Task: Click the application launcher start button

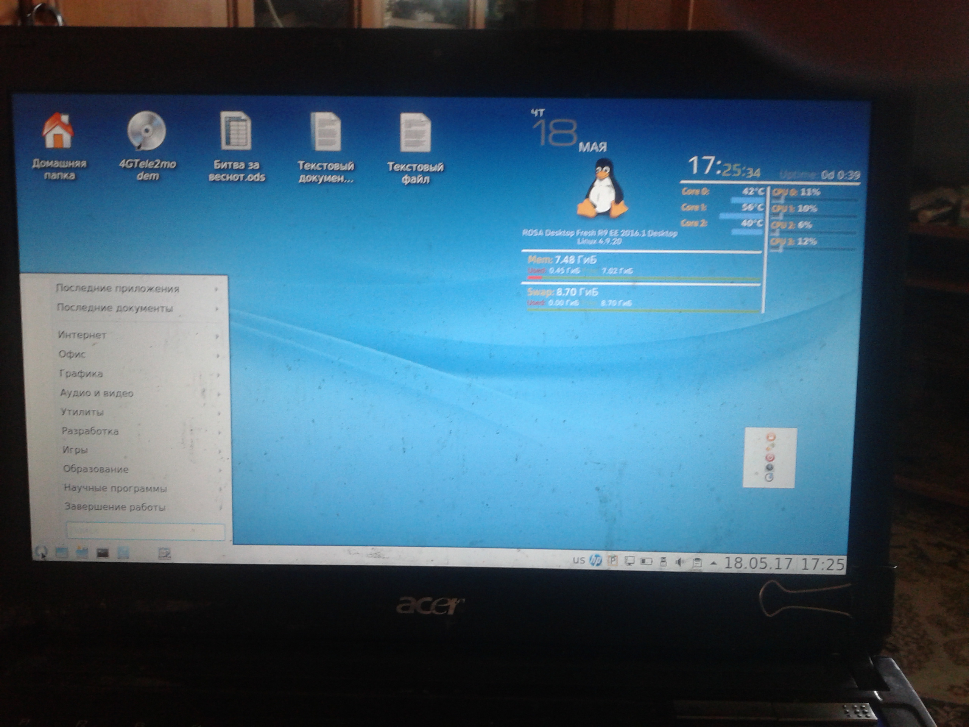Action: coord(41,552)
